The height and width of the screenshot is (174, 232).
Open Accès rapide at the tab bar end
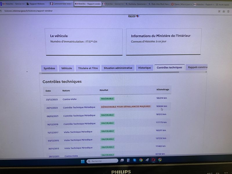[222, 5]
